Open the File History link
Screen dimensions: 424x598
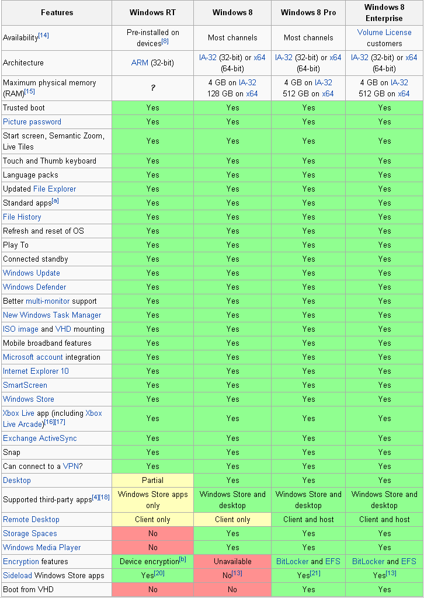(x=22, y=217)
